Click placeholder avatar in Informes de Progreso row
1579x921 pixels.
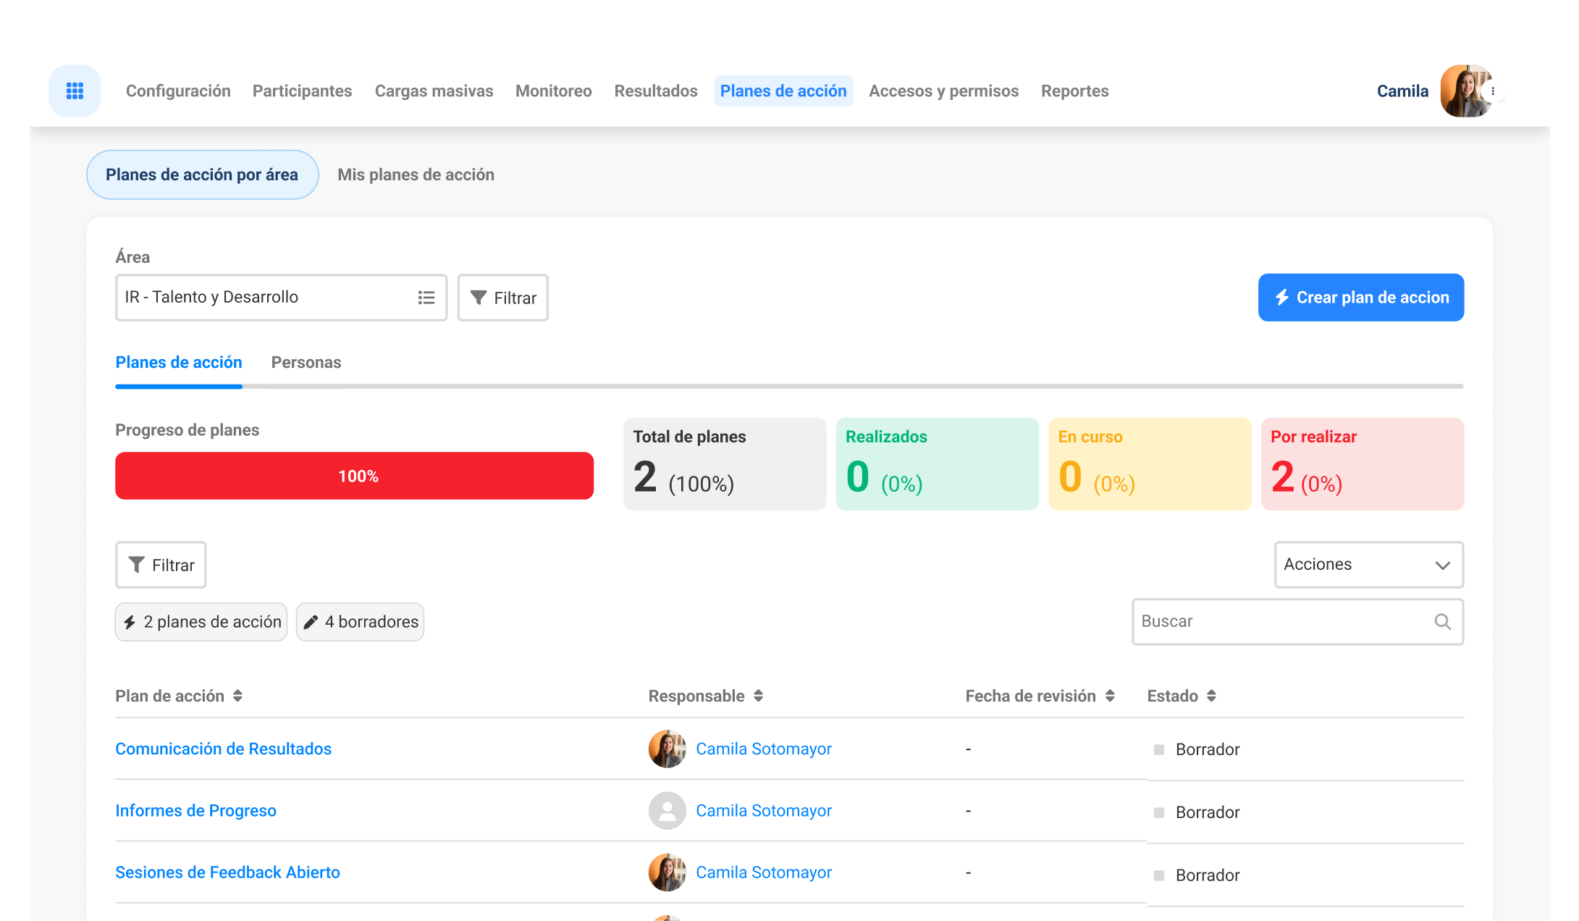click(667, 810)
